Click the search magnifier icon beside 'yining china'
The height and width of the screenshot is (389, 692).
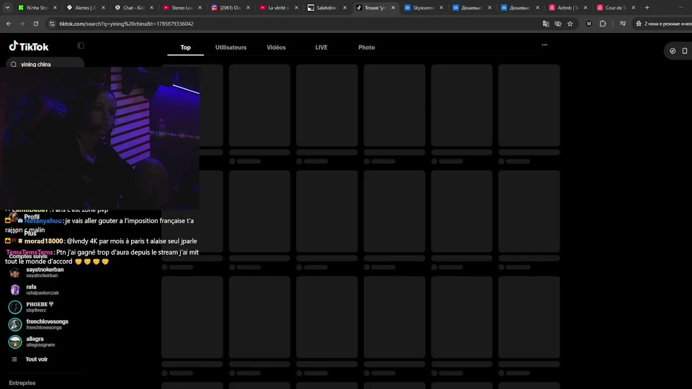point(14,64)
